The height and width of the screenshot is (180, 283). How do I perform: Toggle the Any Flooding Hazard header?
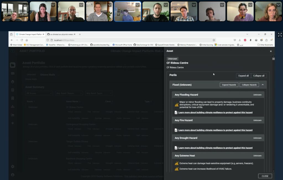(x=218, y=95)
